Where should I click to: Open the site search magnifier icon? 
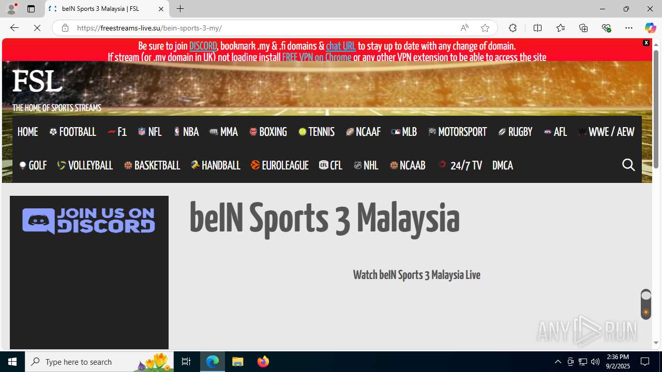click(x=628, y=165)
